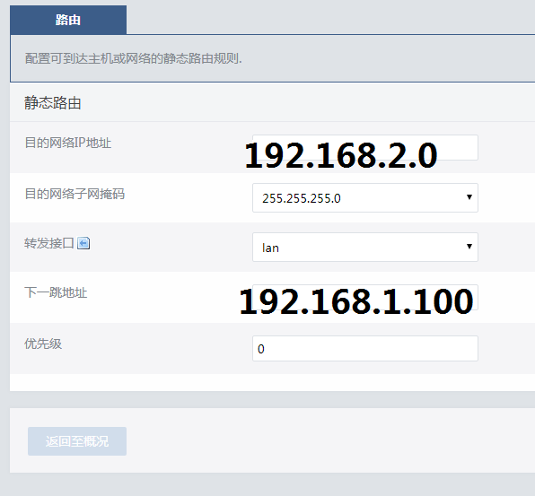Click the 优先级 label

pyautogui.click(x=43, y=344)
